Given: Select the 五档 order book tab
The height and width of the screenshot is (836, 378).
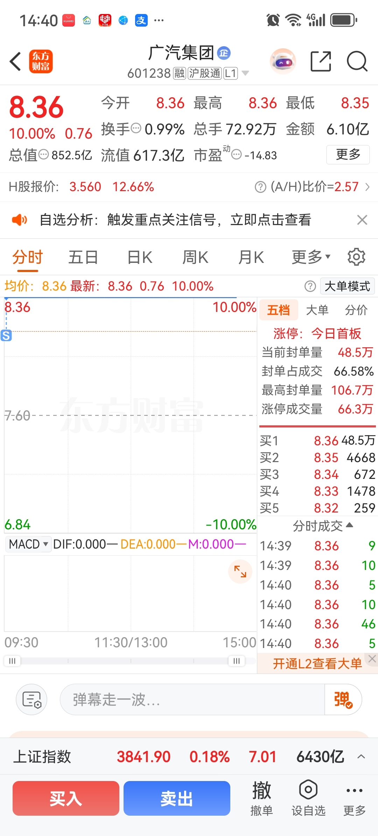Looking at the screenshot, I should tap(279, 310).
